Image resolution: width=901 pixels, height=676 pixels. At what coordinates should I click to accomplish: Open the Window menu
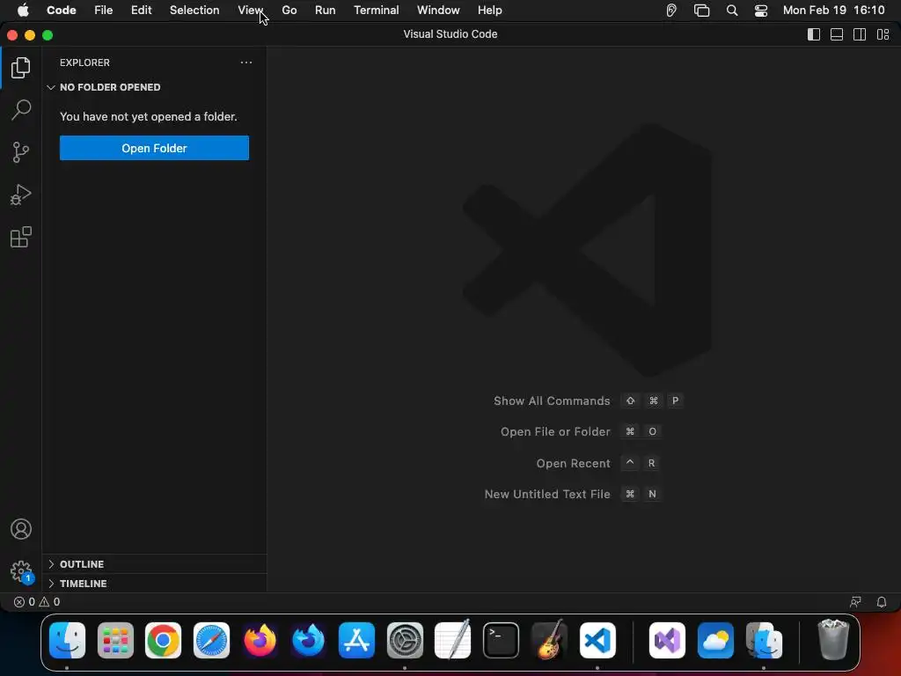click(438, 11)
